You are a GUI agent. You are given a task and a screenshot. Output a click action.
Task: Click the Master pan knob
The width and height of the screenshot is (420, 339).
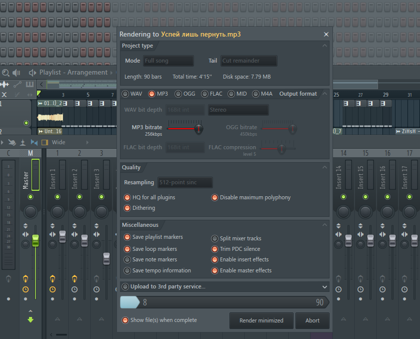pos(30,212)
